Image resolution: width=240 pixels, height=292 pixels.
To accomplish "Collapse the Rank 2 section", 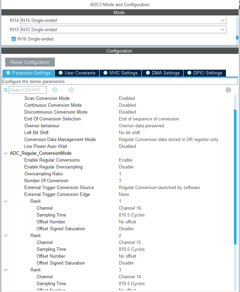I will (x=6, y=235).
